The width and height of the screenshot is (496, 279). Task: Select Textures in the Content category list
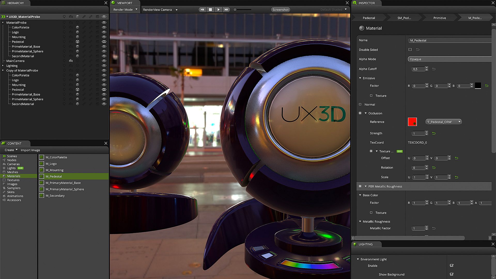(x=13, y=180)
